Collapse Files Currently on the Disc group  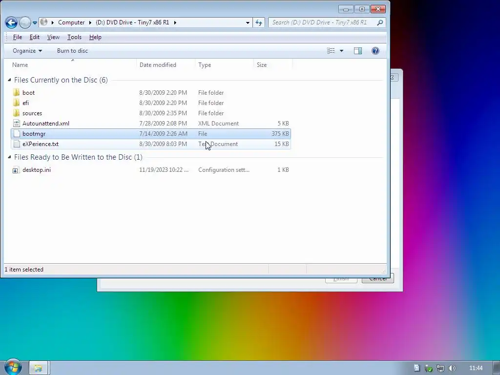pyautogui.click(x=9, y=80)
